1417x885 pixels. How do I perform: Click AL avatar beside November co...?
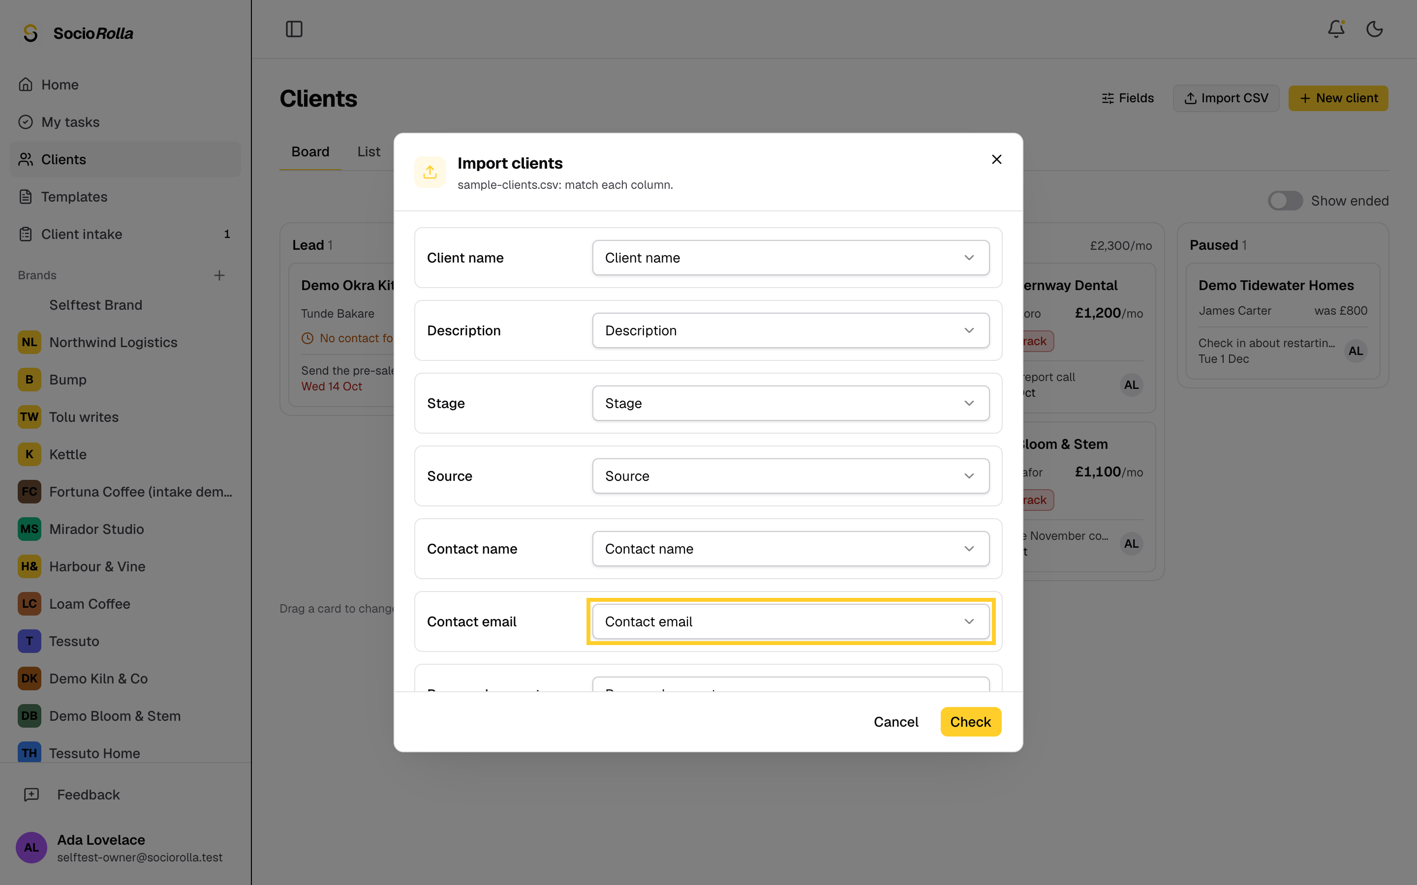point(1131,544)
